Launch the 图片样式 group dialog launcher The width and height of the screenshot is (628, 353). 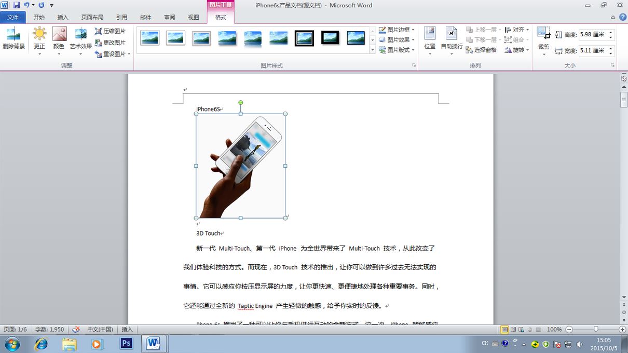pos(414,65)
